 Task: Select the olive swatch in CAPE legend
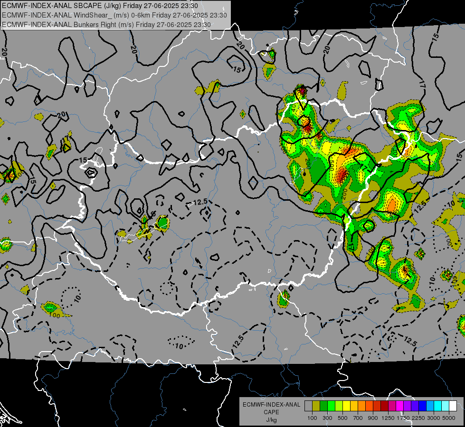pyautogui.click(x=316, y=406)
